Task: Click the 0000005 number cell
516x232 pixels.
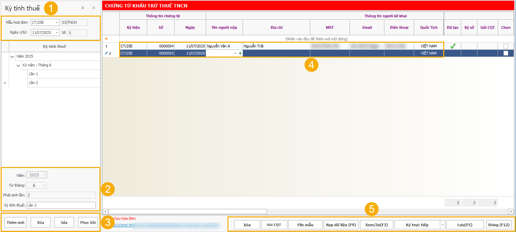Action: tap(161, 53)
